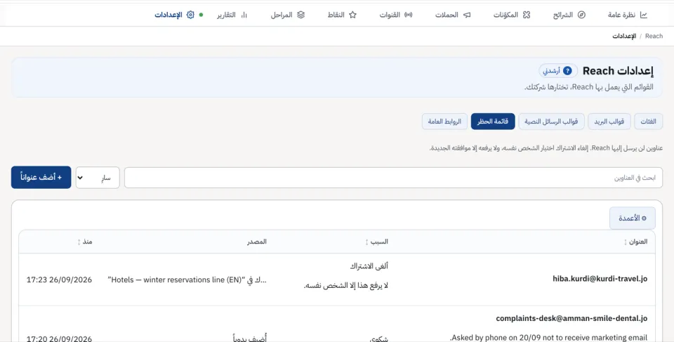Click the compass icon for الشرائح

coord(581,15)
